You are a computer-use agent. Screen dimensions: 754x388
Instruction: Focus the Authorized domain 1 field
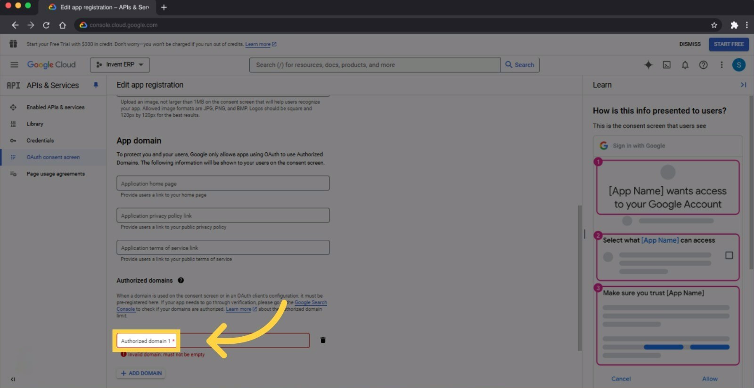pos(213,340)
